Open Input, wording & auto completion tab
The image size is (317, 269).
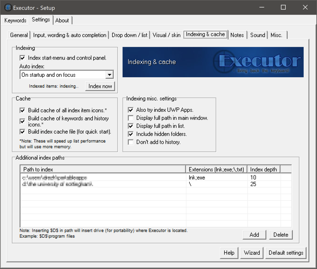[x=70, y=35]
